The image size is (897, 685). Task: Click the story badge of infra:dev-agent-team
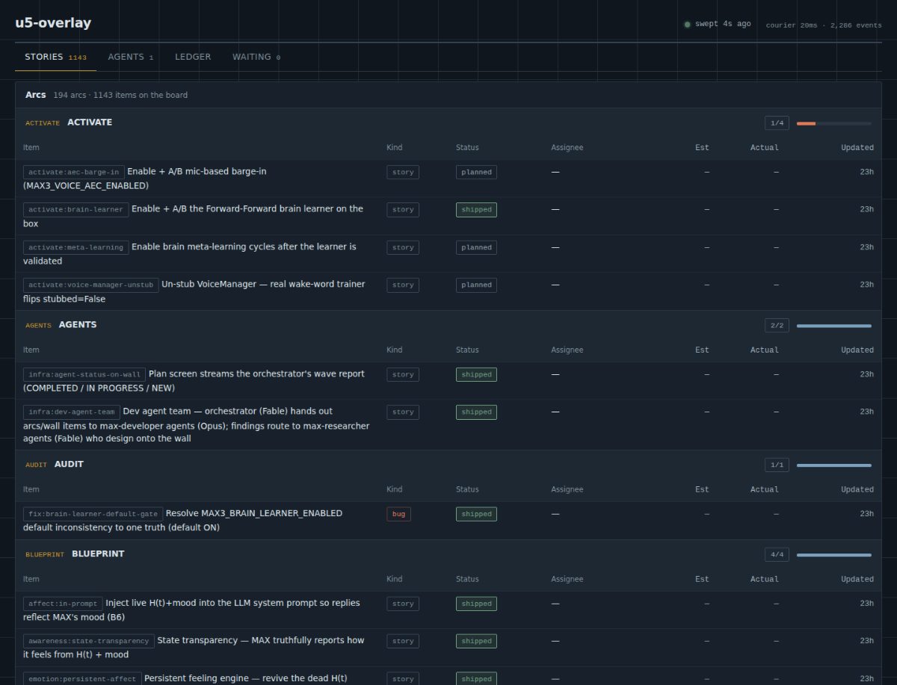pyautogui.click(x=403, y=412)
